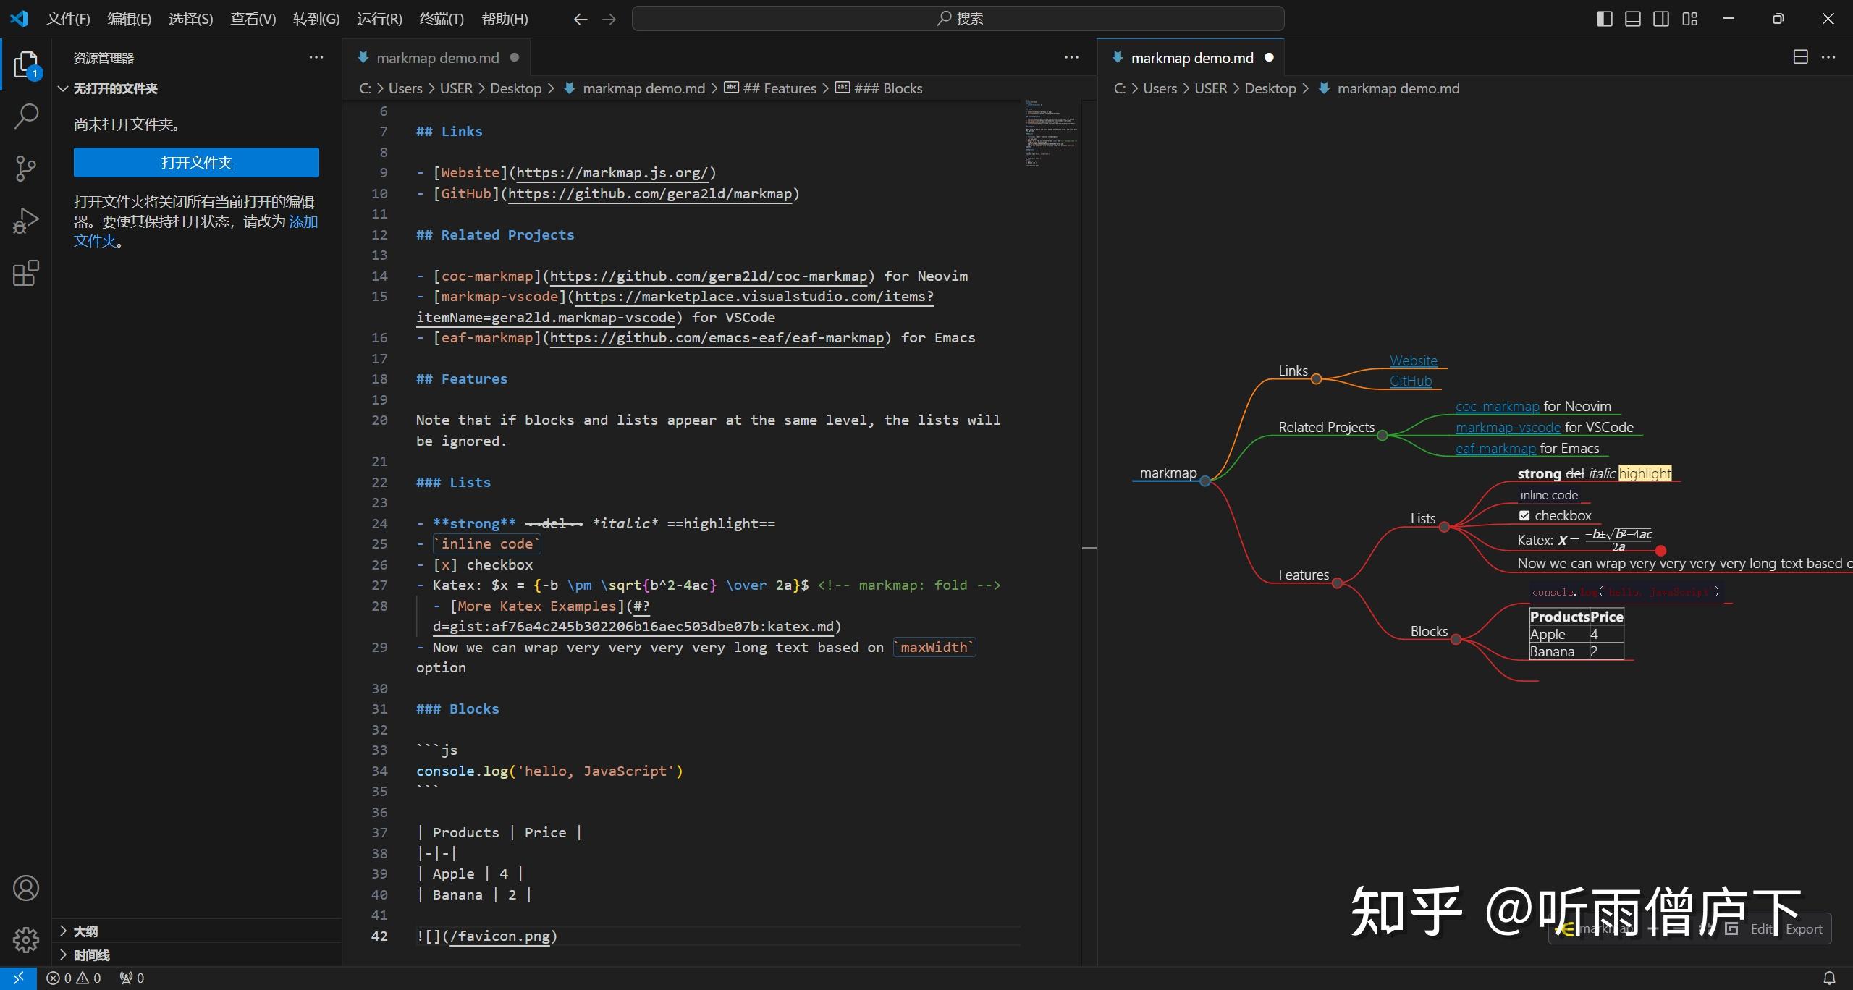
Task: Open the Run and Debug view
Action: [26, 220]
